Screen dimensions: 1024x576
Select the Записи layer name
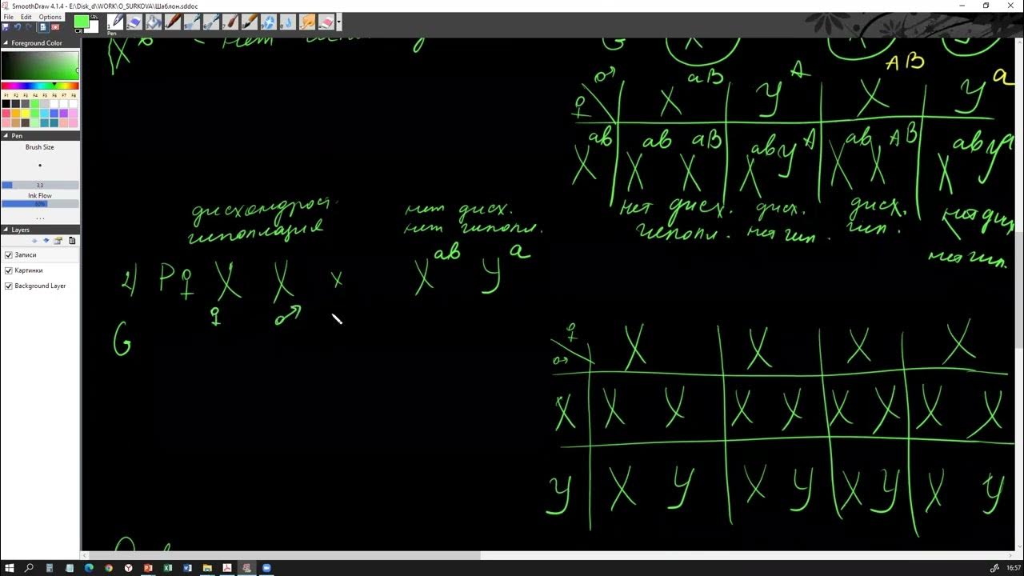[26, 255]
